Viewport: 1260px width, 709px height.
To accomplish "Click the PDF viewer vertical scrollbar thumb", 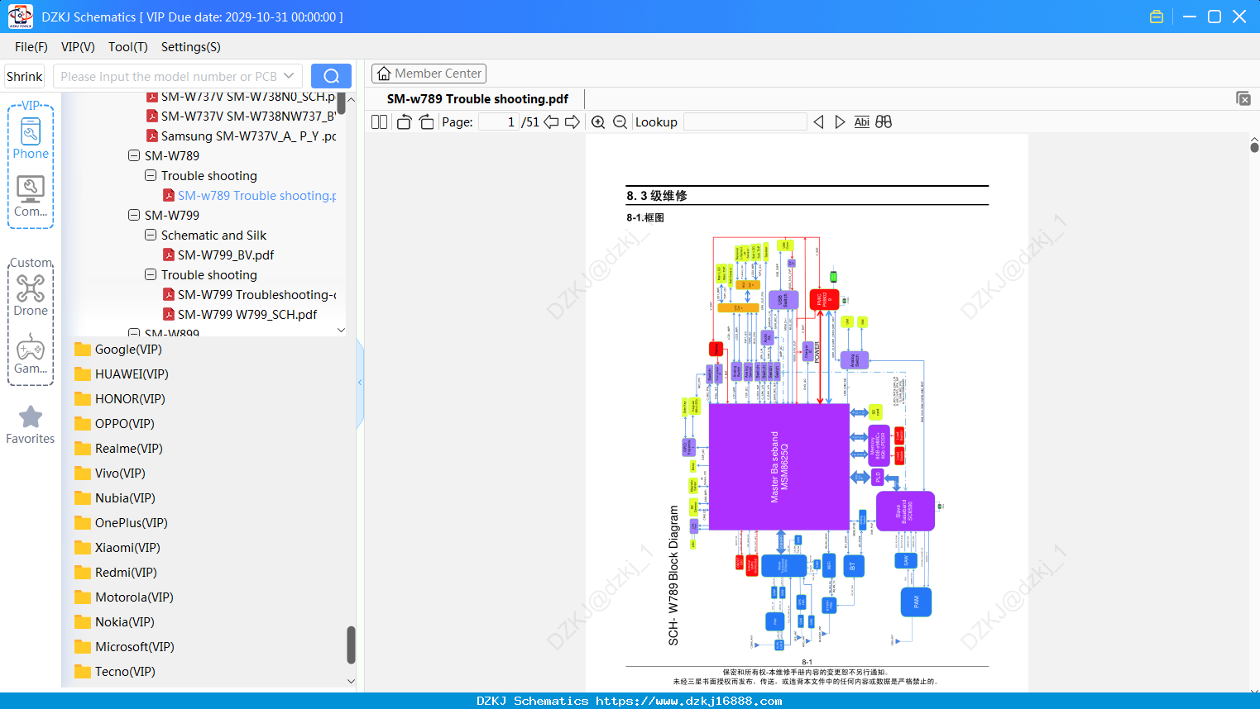I will click(1254, 147).
